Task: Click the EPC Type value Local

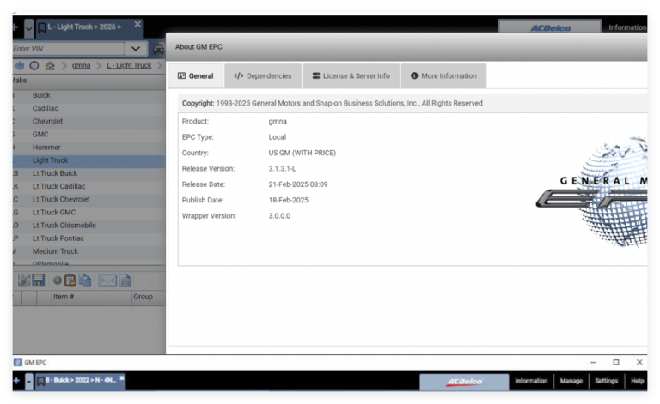Action: 277,137
